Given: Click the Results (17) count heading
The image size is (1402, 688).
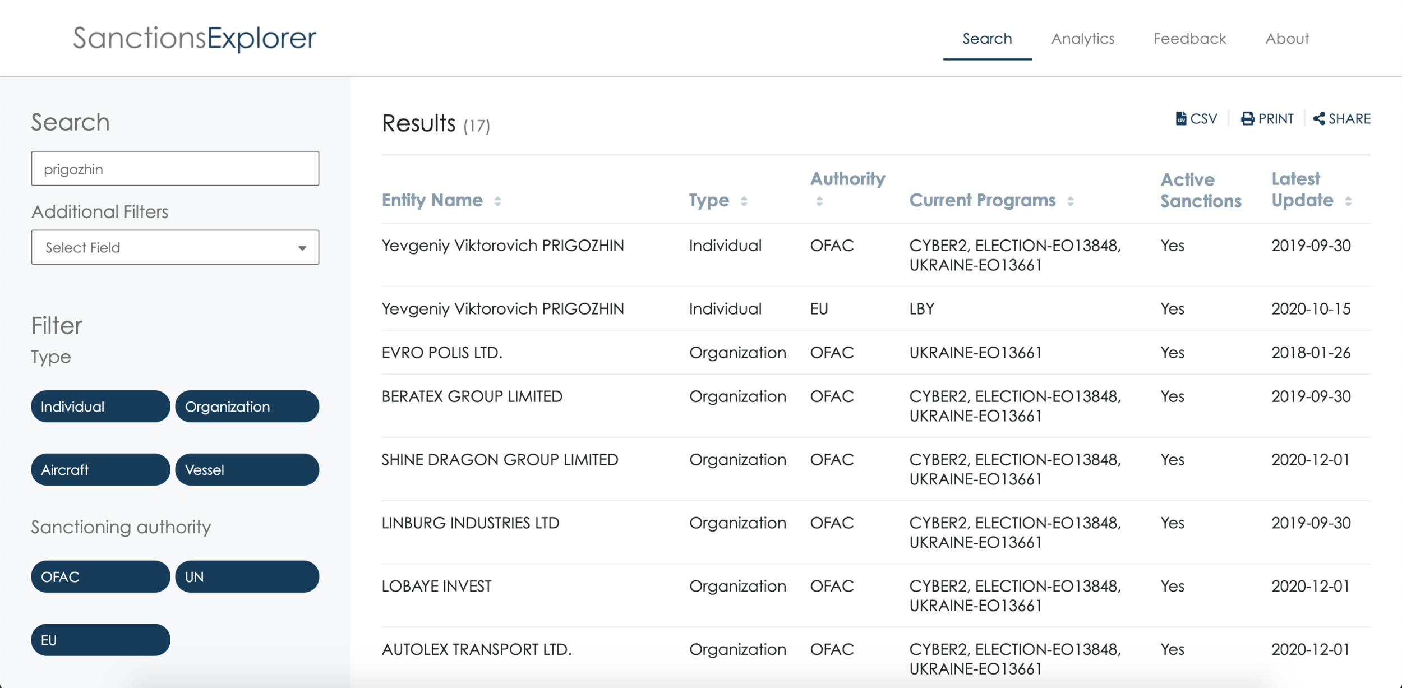Looking at the screenshot, I should [x=436, y=124].
